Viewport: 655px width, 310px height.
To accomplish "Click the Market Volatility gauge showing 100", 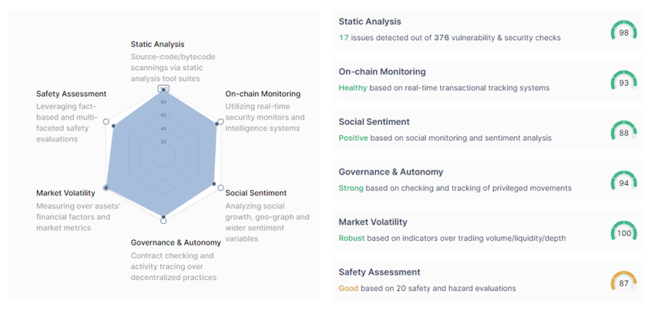I will click(623, 232).
